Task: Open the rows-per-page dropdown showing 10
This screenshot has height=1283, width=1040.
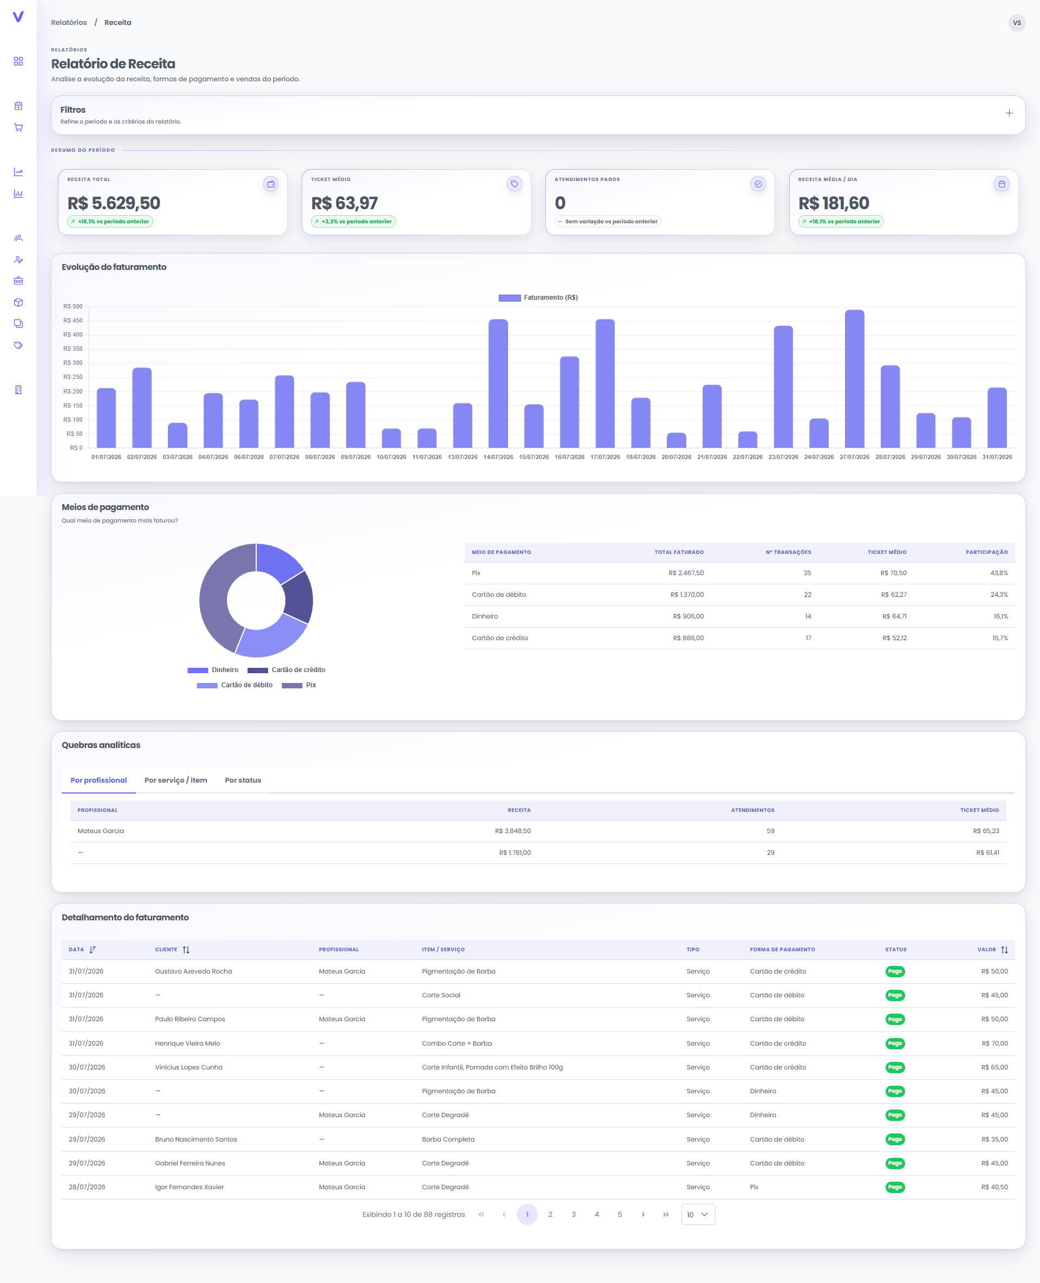Action: (x=698, y=1215)
